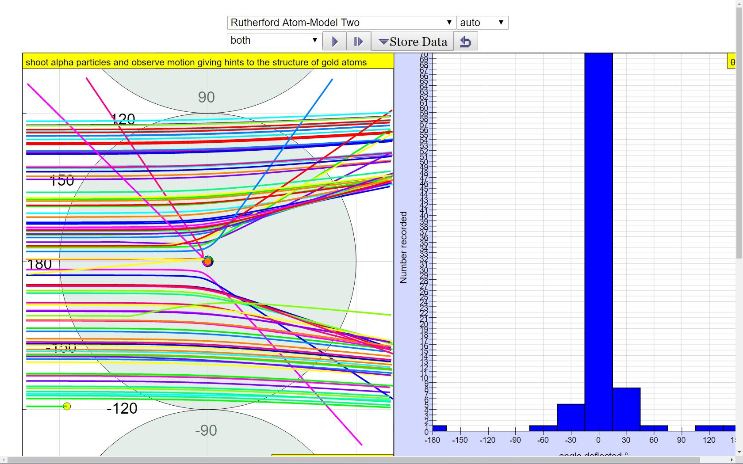Open the auto dropdown menu

(x=483, y=23)
